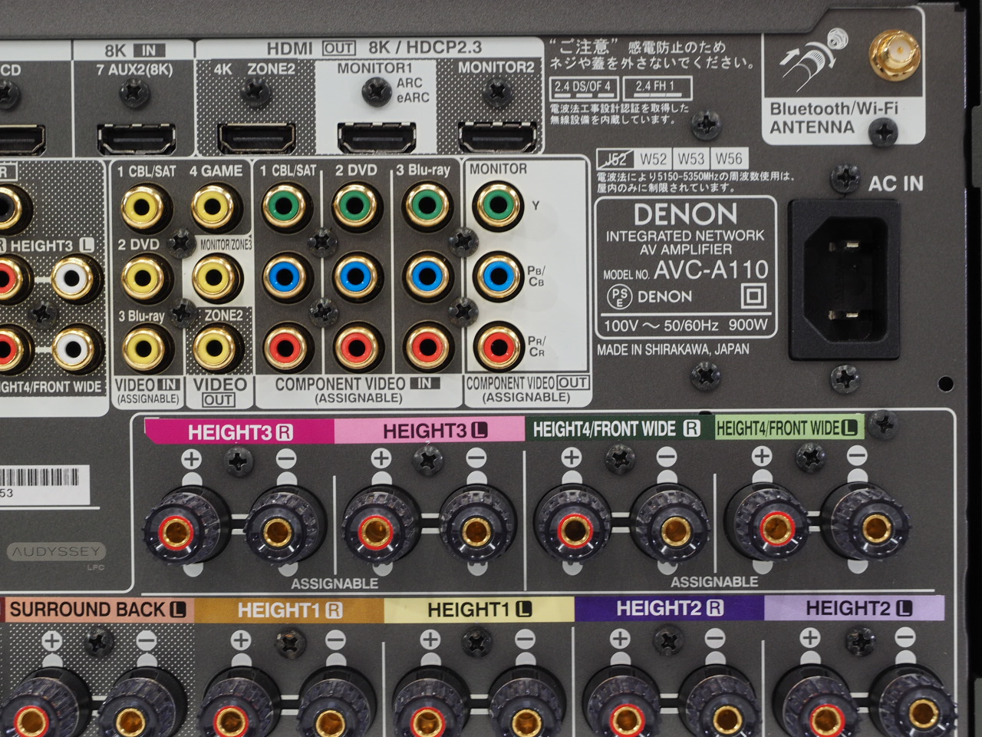982x737 pixels.
Task: Click the MONITOR/ZONE3 yellow video out jack
Action: coord(217,277)
